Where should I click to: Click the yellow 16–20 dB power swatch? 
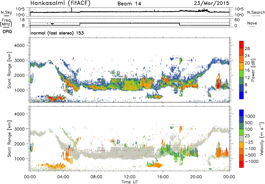pyautogui.click(x=241, y=66)
